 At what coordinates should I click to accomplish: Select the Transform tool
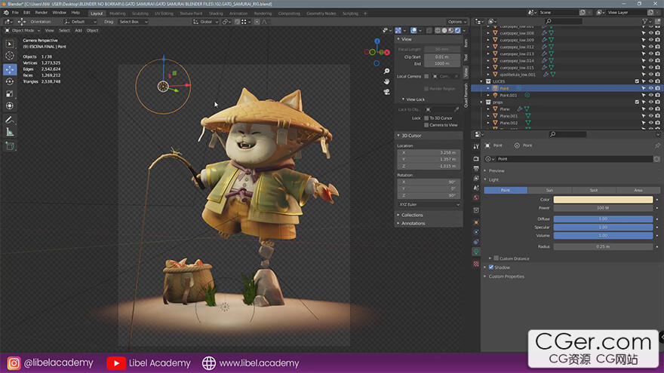pos(10,105)
